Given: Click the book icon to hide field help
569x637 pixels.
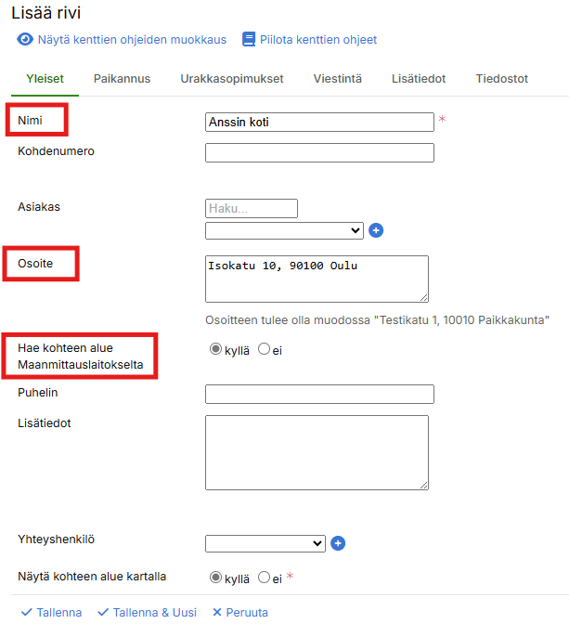Looking at the screenshot, I should point(248,40).
